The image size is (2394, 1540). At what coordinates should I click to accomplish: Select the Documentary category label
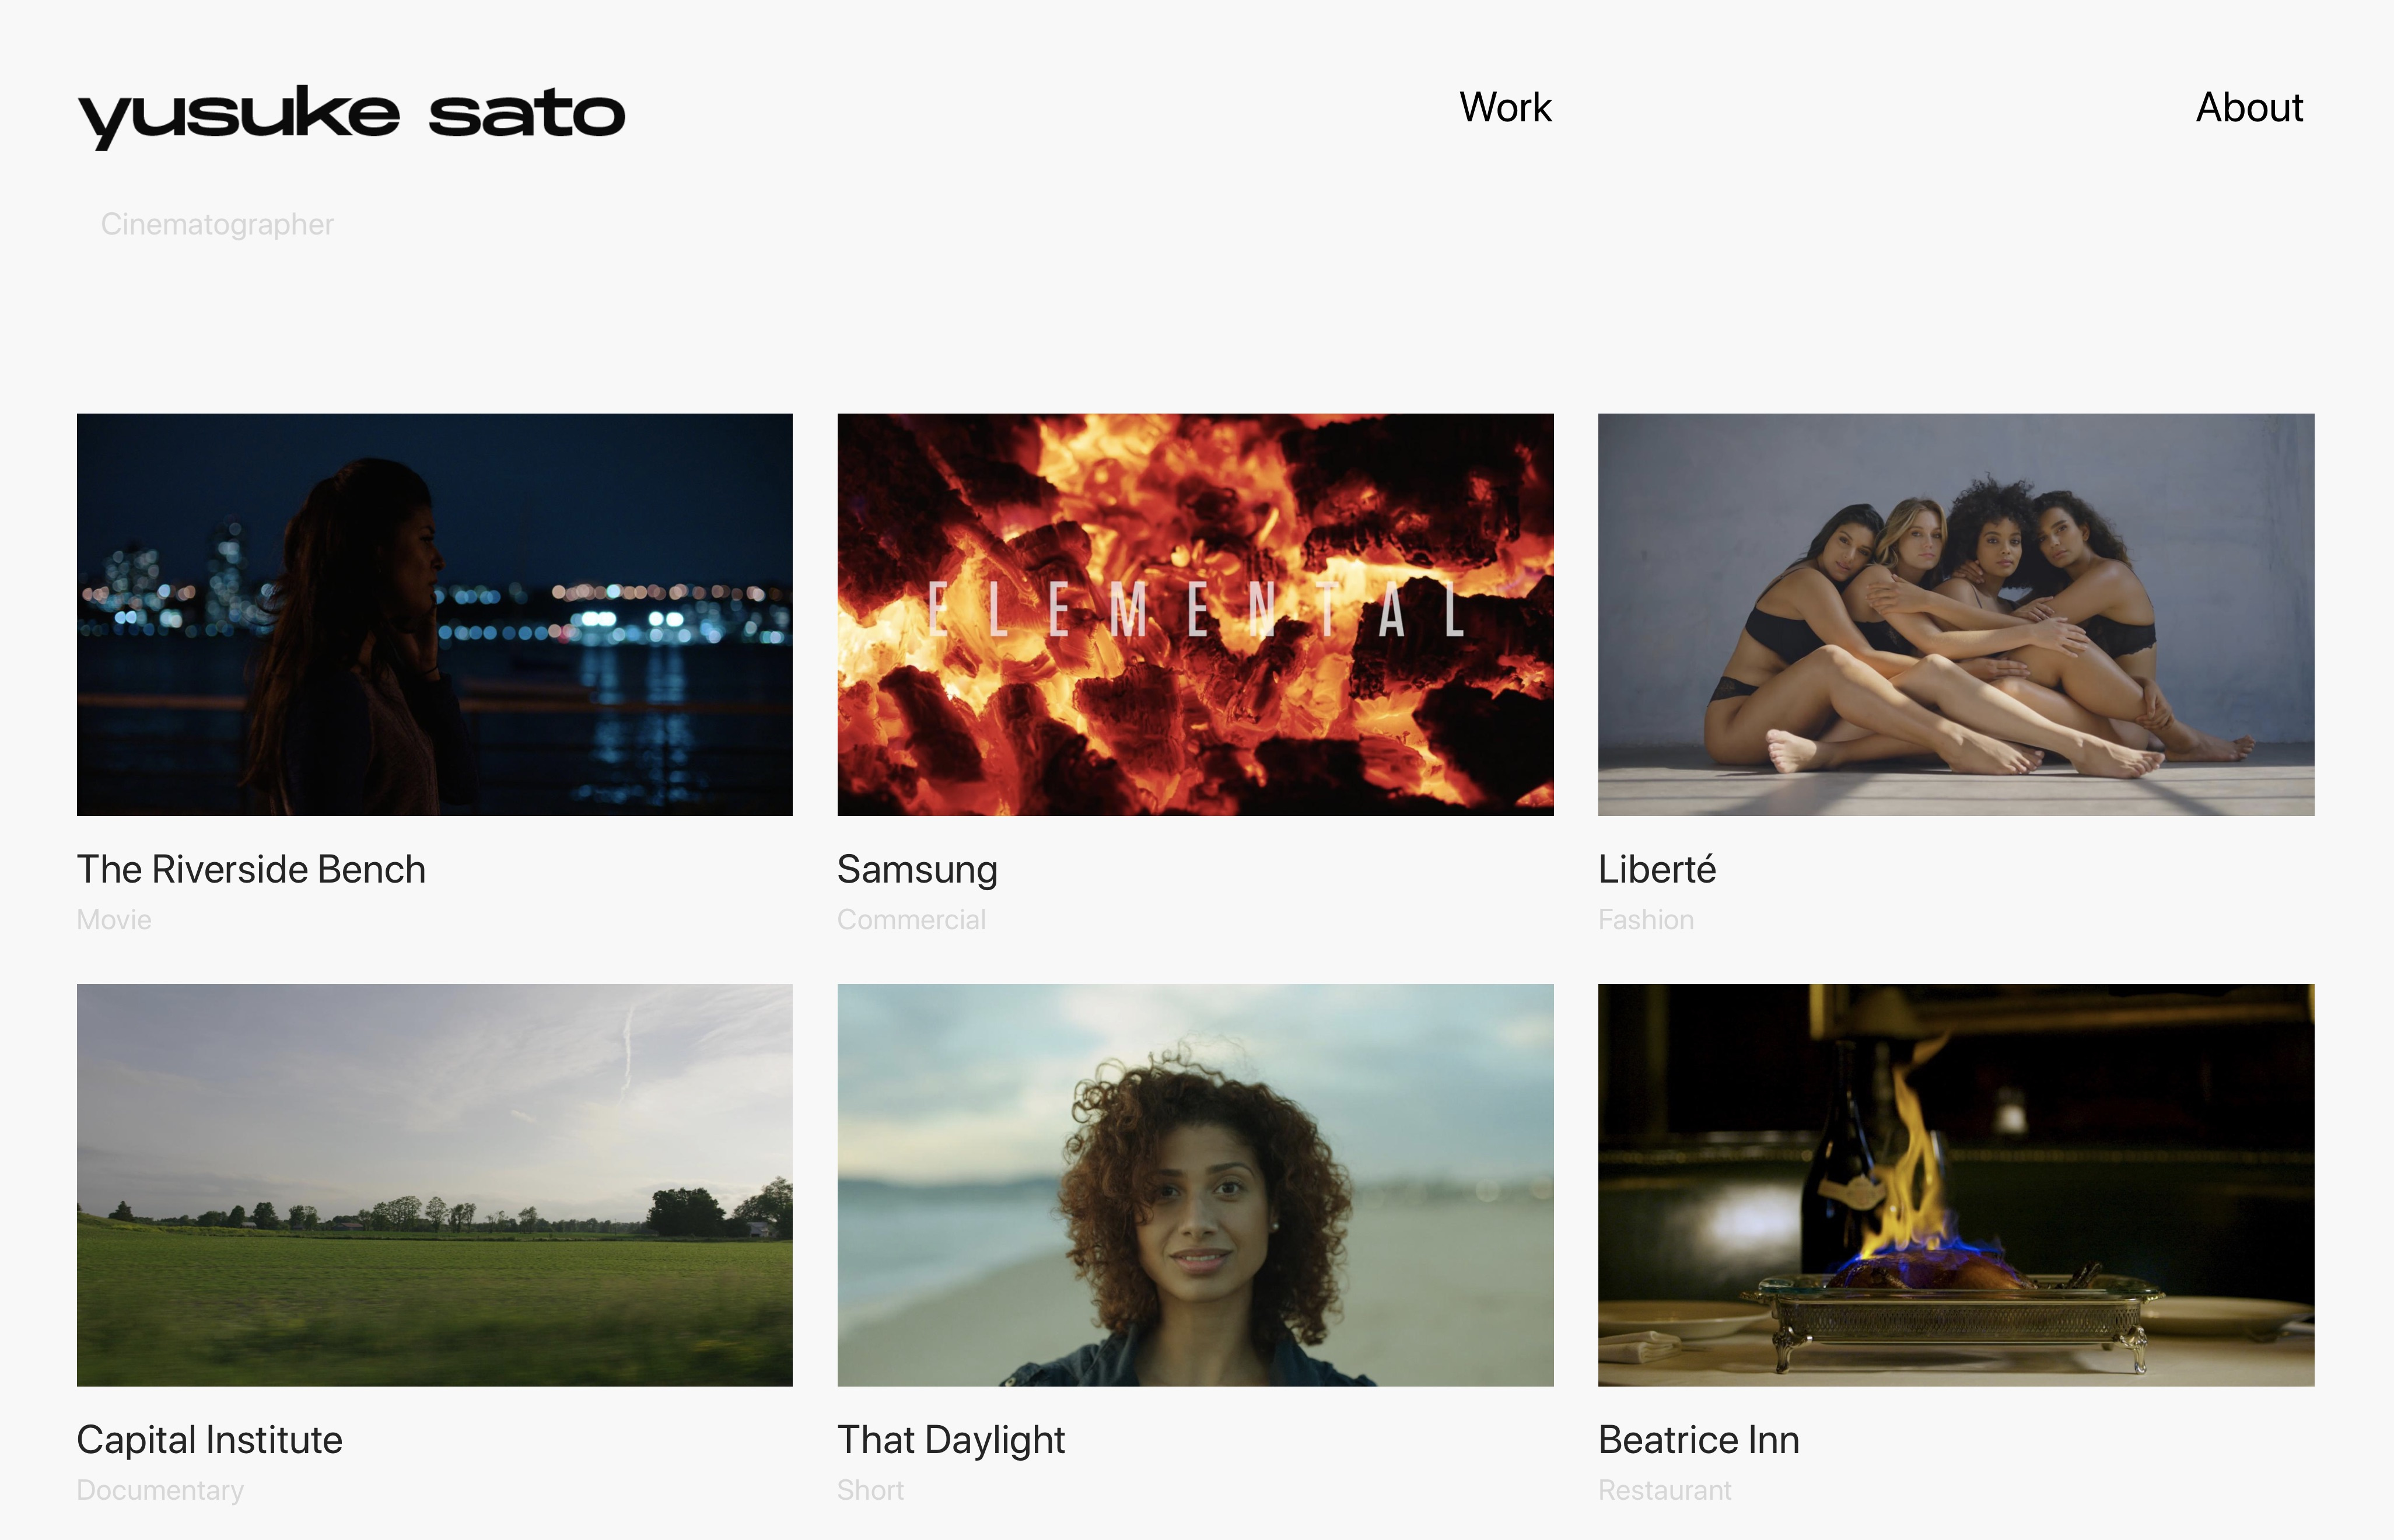click(160, 1490)
